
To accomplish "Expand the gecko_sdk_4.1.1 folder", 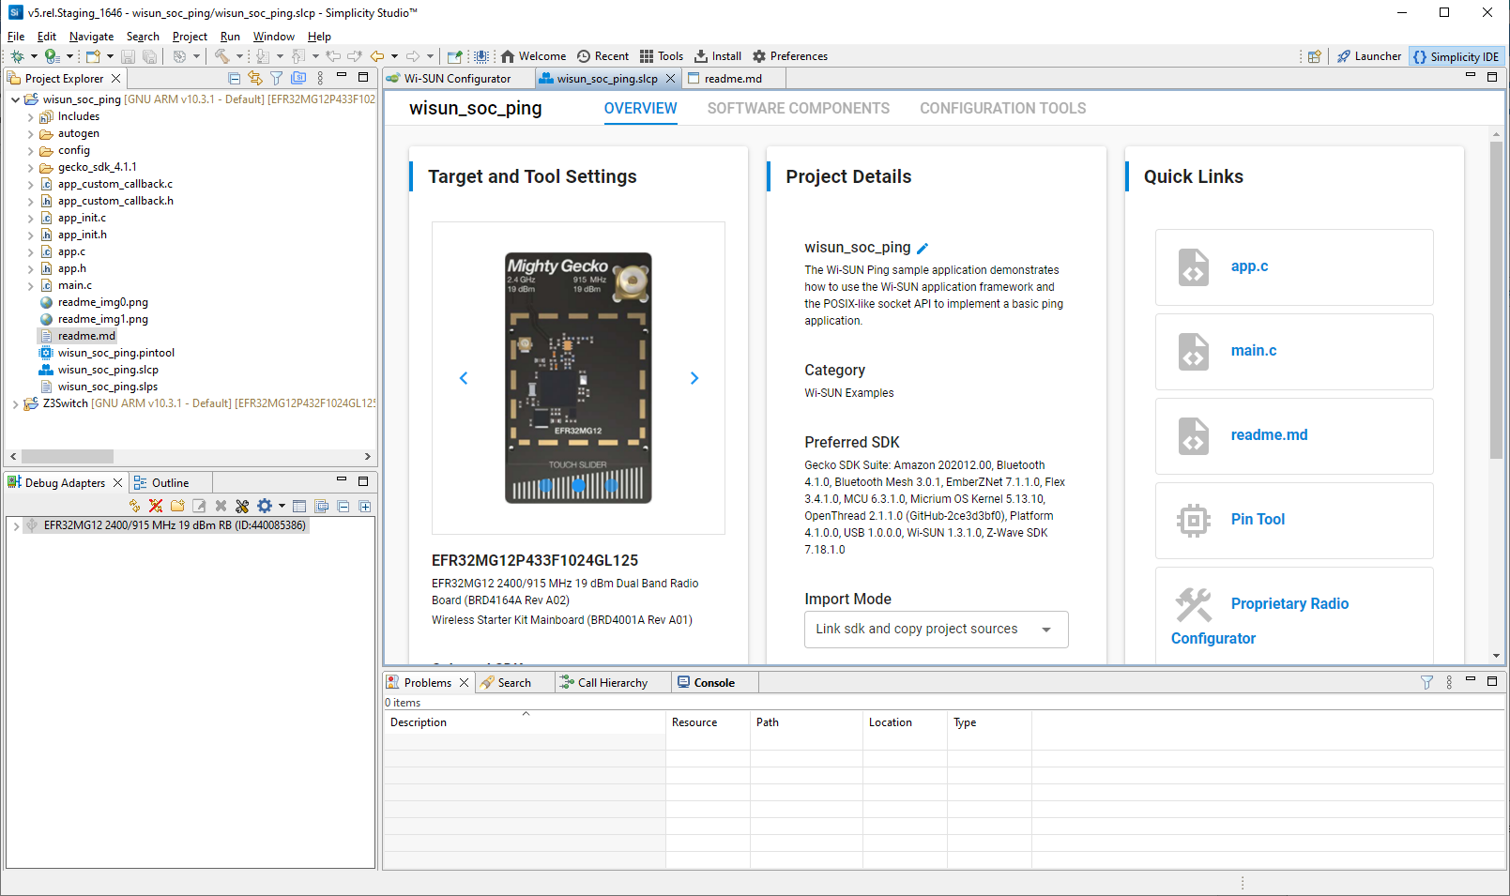I will [32, 167].
